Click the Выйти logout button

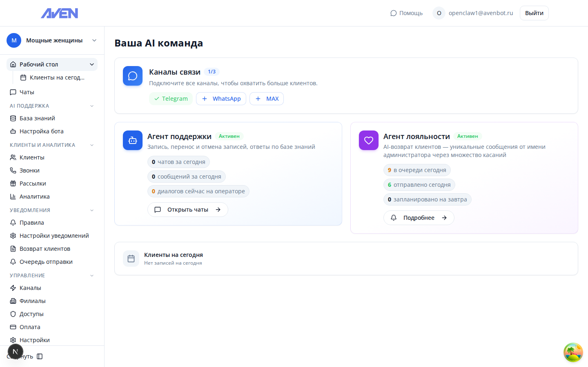coord(534,13)
